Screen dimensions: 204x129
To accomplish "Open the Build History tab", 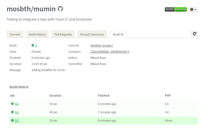I will (37, 34).
